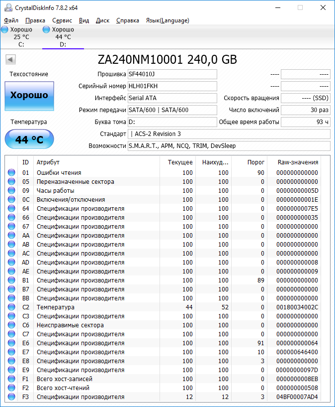Click the blue health circle above D:
The height and width of the screenshot is (407, 335).
[x=46, y=29]
